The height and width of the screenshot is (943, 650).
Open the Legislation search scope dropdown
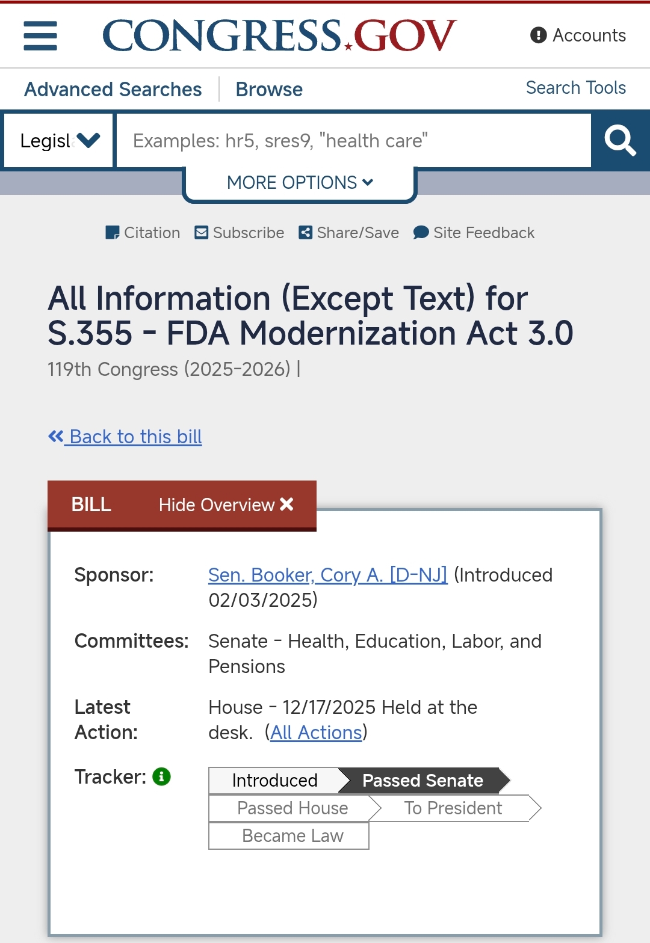pos(59,141)
